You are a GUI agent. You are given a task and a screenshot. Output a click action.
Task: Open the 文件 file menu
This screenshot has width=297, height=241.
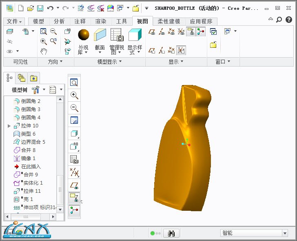point(14,21)
